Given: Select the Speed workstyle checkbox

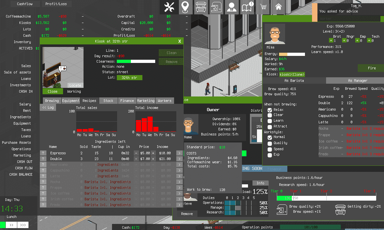Looking at the screenshot, I should point(270,149).
